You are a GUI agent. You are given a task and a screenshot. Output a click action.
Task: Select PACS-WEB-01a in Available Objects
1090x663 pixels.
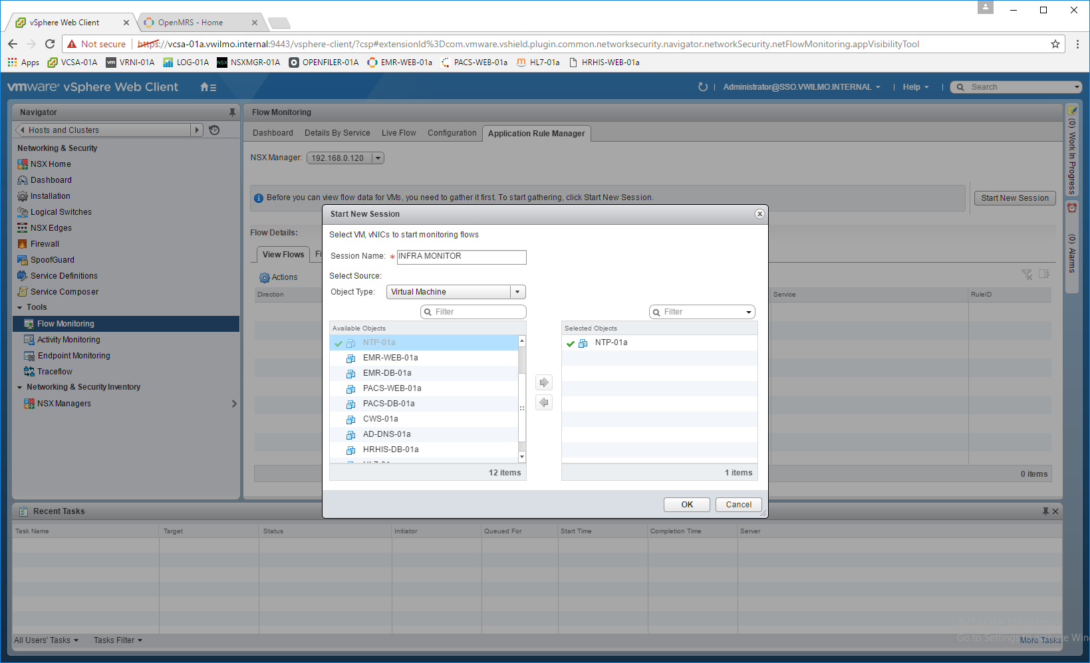(x=424, y=388)
